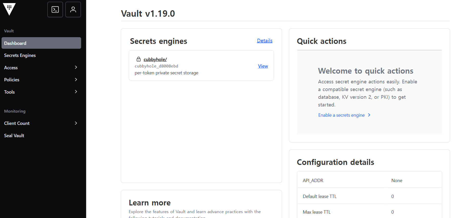The image size is (469, 218).
Task: Open Client Count in sidebar
Action: pos(41,123)
